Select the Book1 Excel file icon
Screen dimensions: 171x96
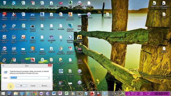tap(23, 4)
